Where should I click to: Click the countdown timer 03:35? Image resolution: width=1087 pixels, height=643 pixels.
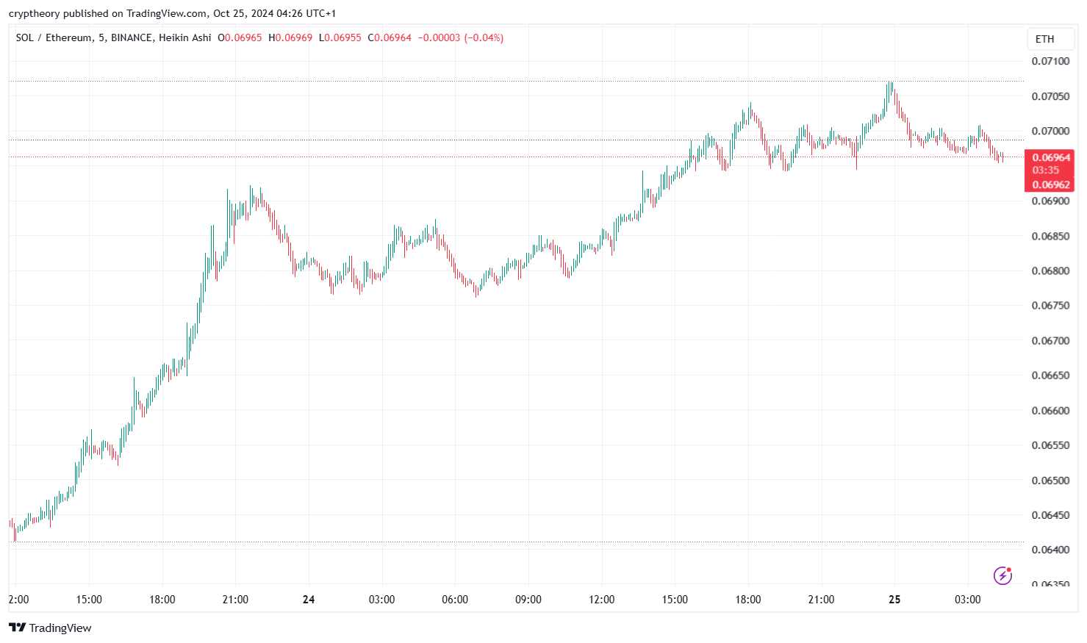tap(1045, 170)
